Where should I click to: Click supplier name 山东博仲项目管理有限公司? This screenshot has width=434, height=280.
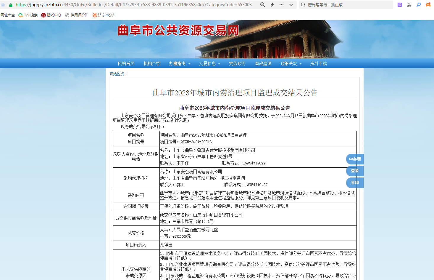click(x=218, y=215)
